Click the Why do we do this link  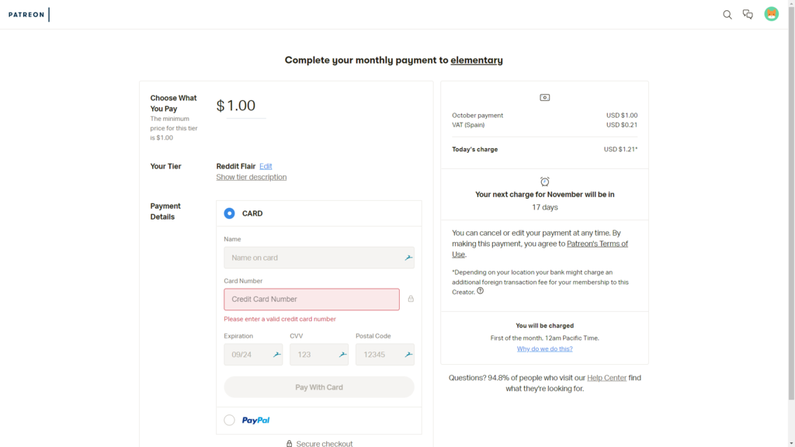[544, 348]
